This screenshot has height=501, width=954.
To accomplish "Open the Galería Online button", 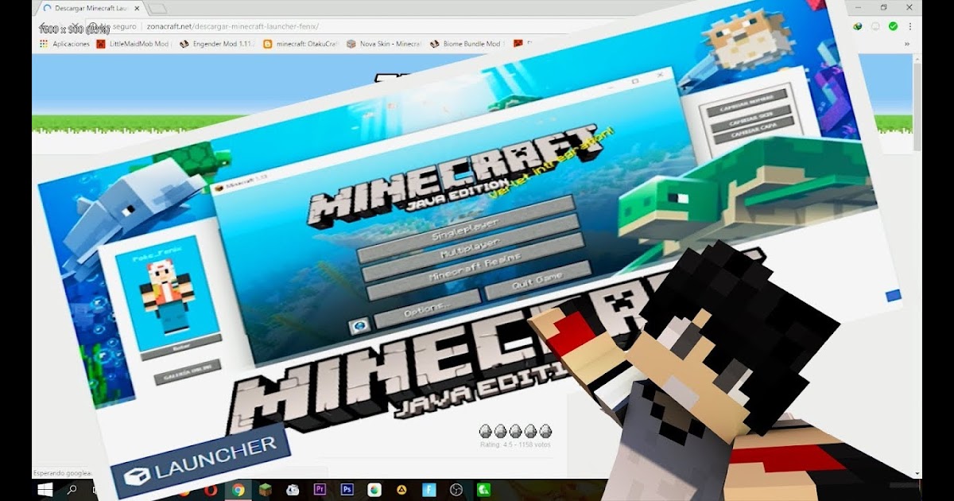I will click(187, 374).
